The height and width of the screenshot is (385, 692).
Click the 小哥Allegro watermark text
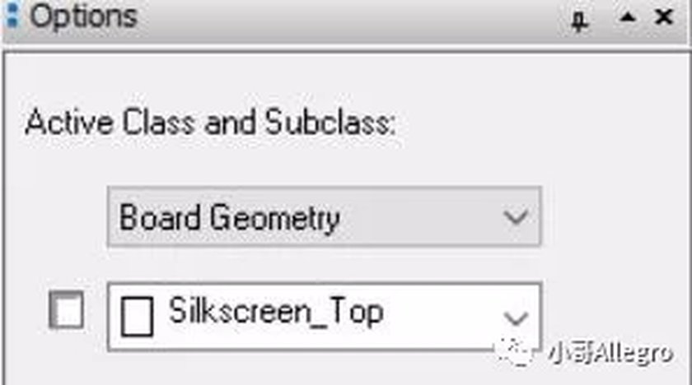[610, 353]
